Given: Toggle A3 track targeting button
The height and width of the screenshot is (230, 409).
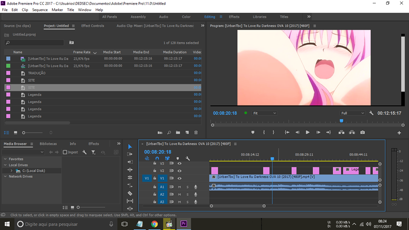Looking at the screenshot, I should [x=162, y=202].
